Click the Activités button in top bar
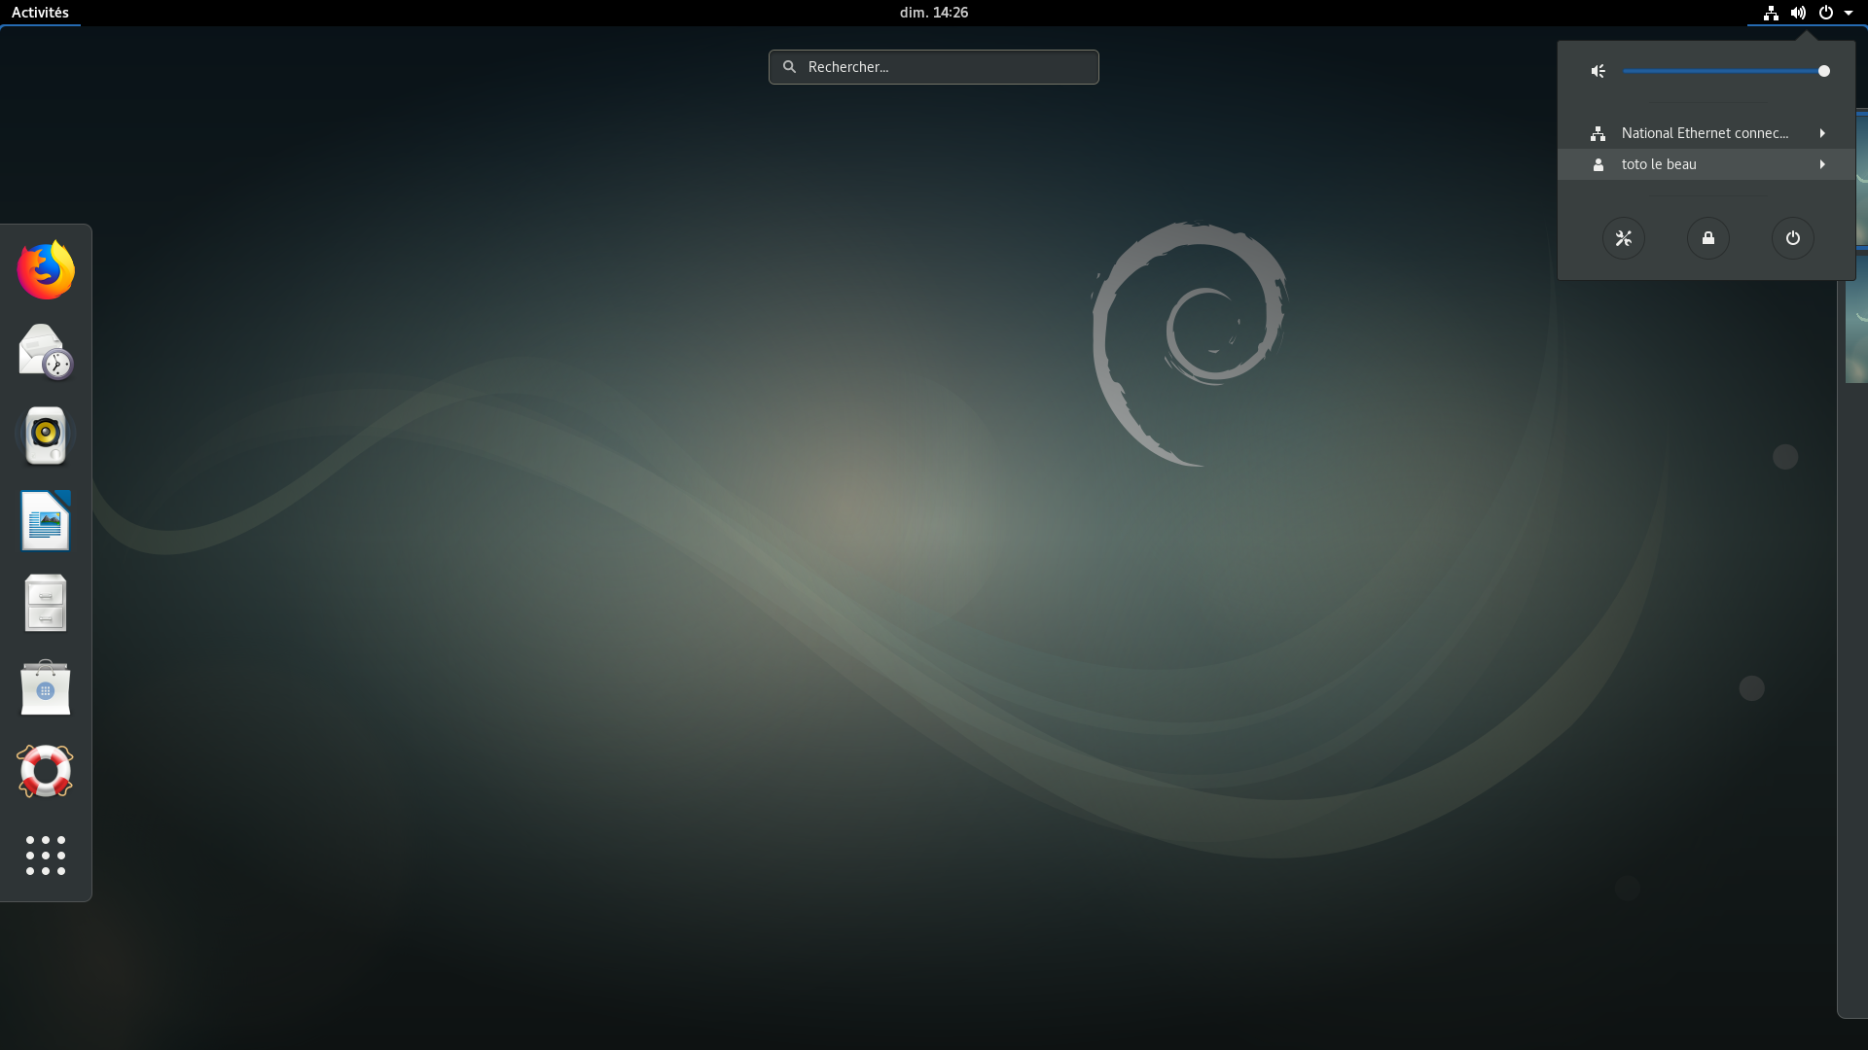 (x=40, y=13)
